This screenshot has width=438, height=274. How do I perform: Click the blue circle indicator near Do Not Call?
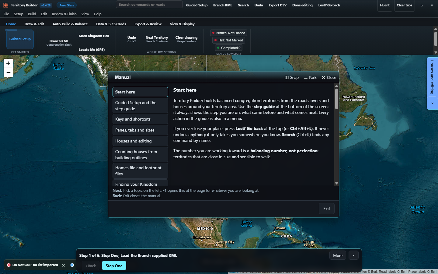coord(72,265)
